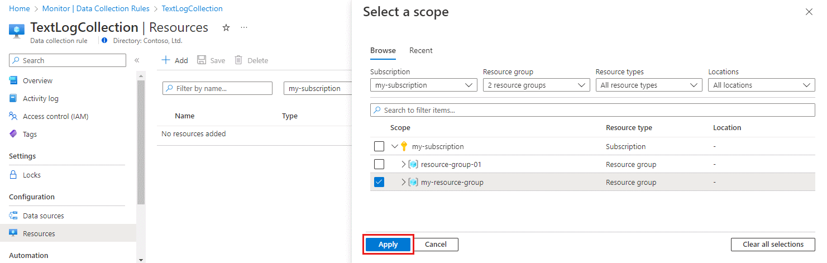Open Locks under Settings
Screen dimensions: 827x263
(x=31, y=175)
